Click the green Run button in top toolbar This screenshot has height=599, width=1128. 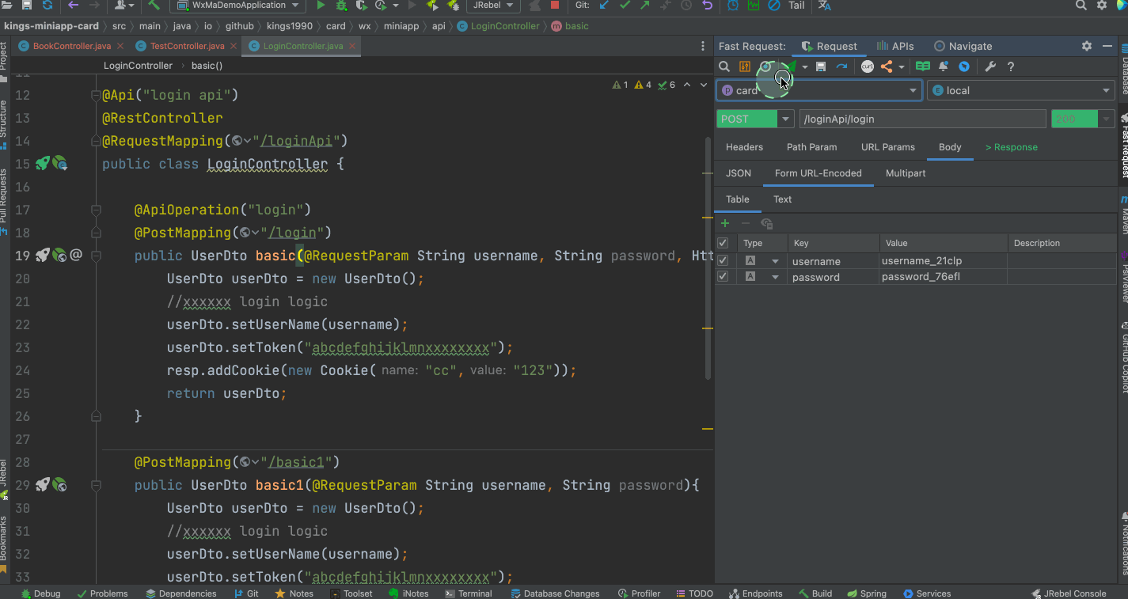(x=321, y=6)
